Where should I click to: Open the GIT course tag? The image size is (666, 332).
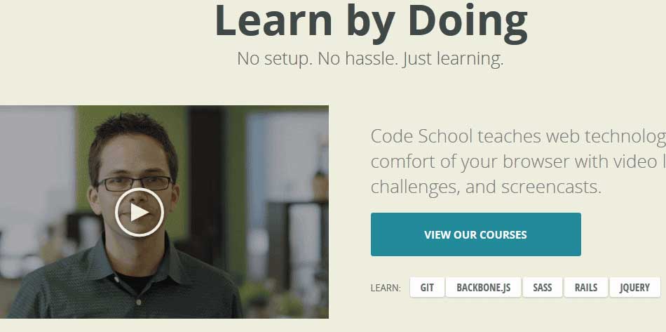click(427, 287)
